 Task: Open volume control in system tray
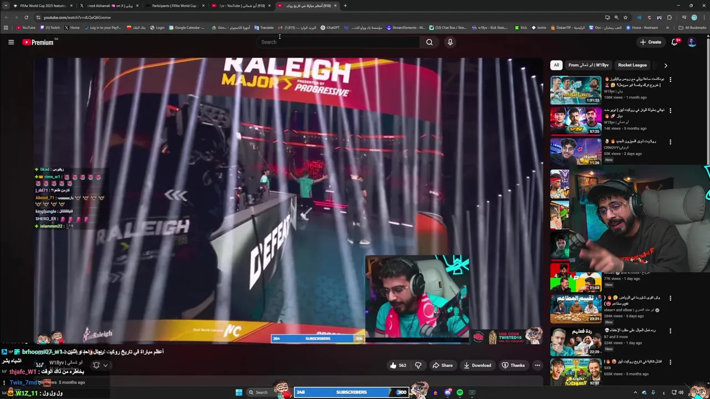[681, 392]
